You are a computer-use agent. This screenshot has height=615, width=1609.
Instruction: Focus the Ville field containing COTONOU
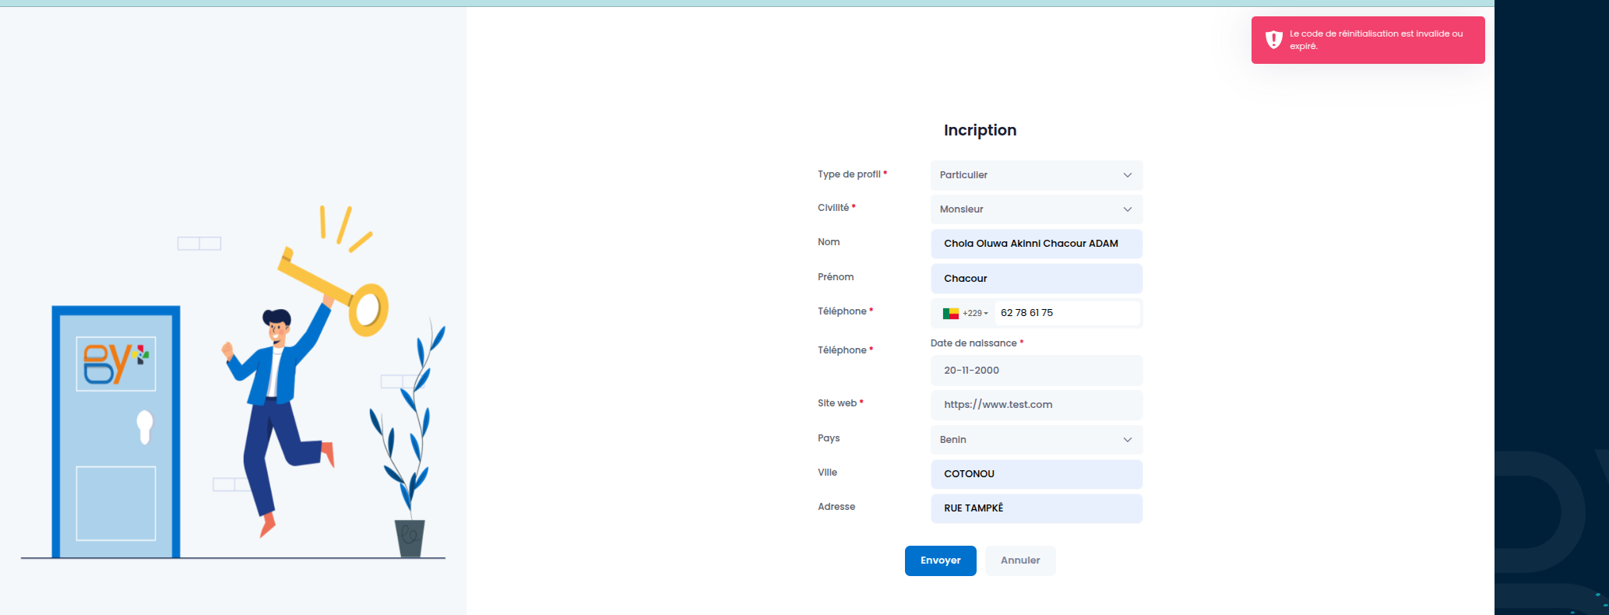[x=1037, y=474]
